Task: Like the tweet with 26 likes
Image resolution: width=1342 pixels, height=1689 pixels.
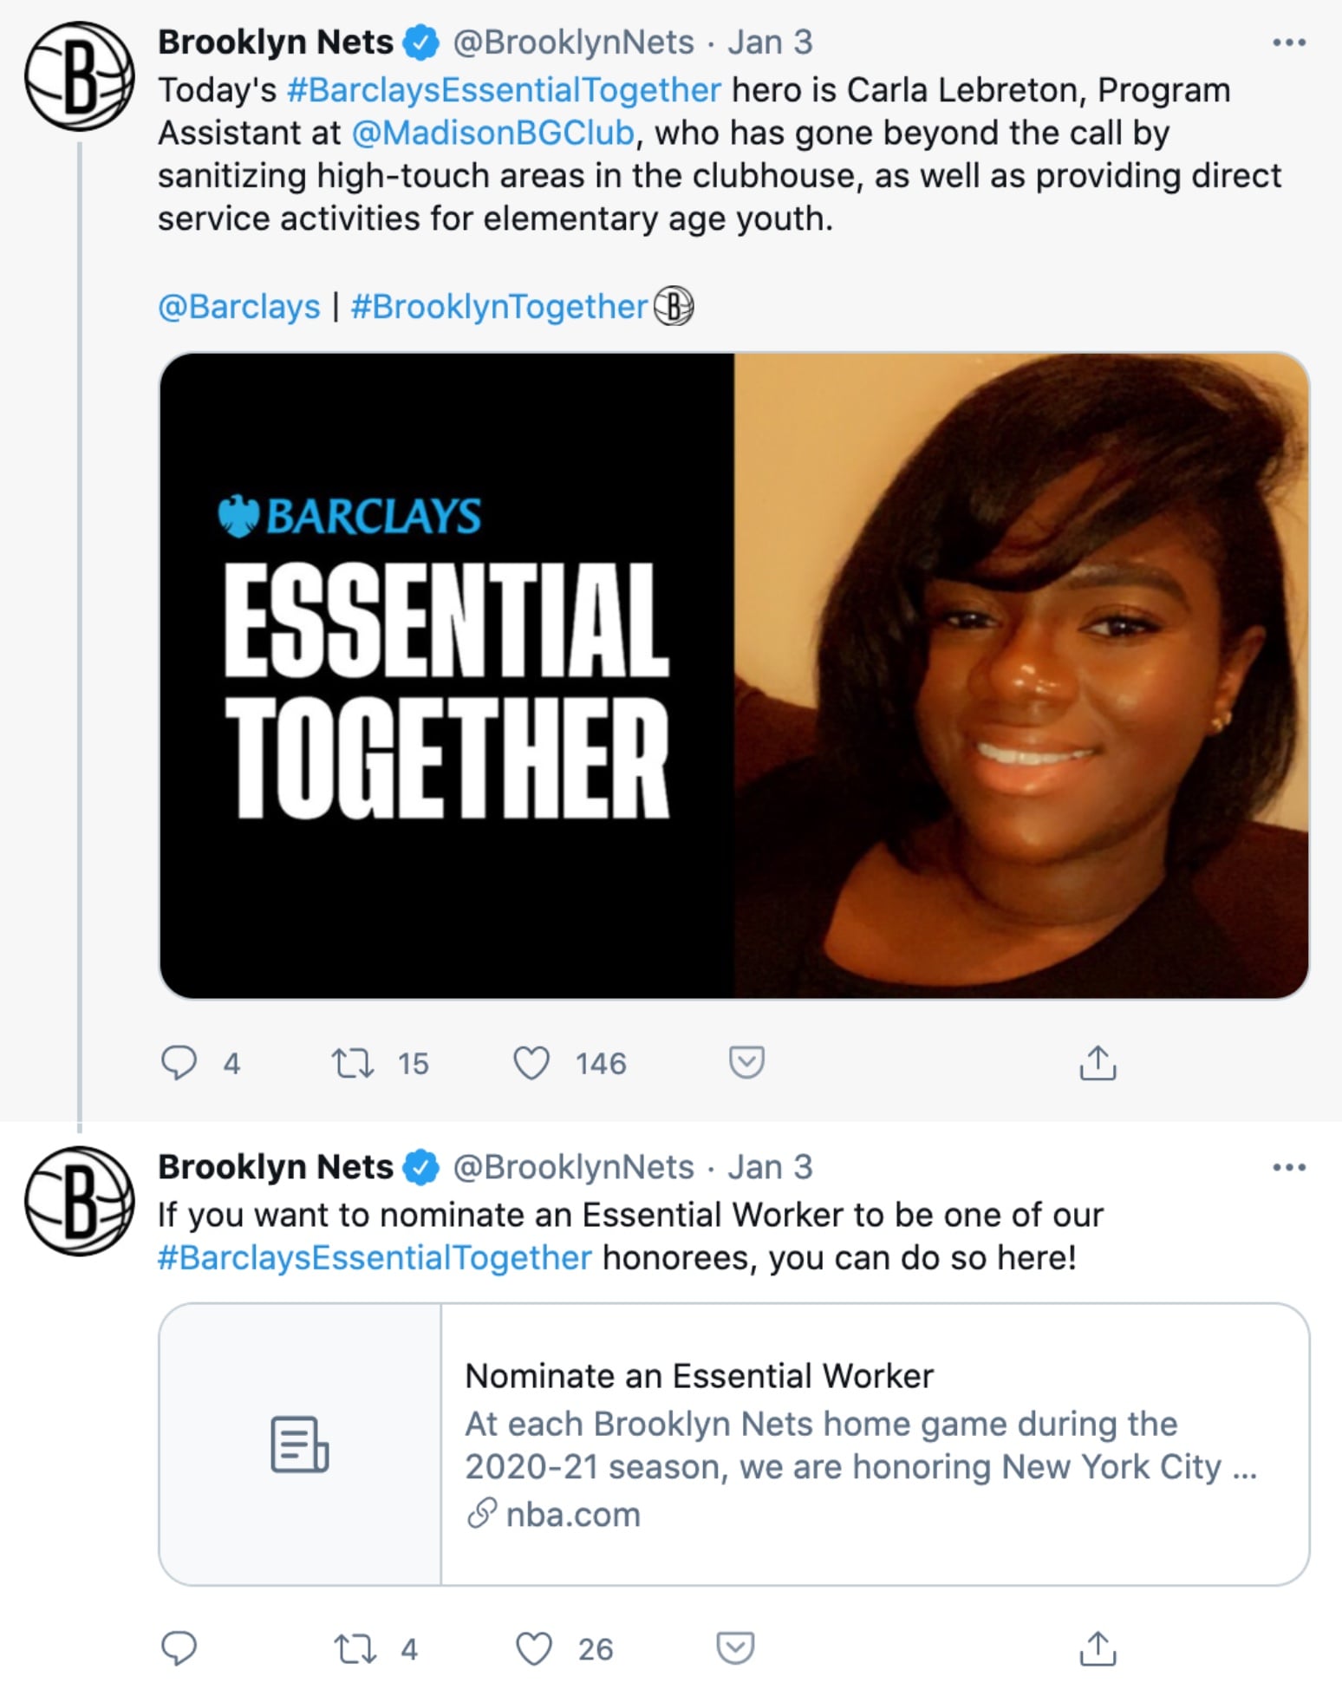Action: pyautogui.click(x=533, y=1647)
